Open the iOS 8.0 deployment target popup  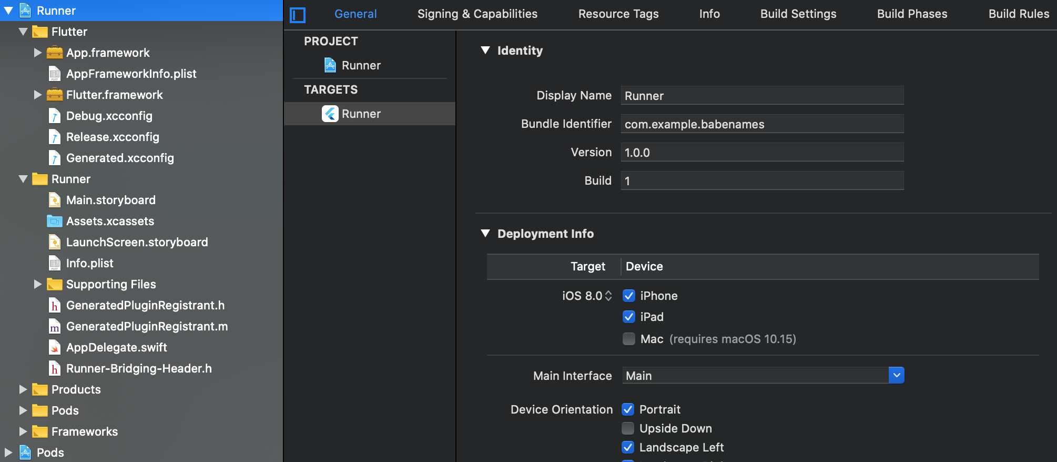[587, 296]
